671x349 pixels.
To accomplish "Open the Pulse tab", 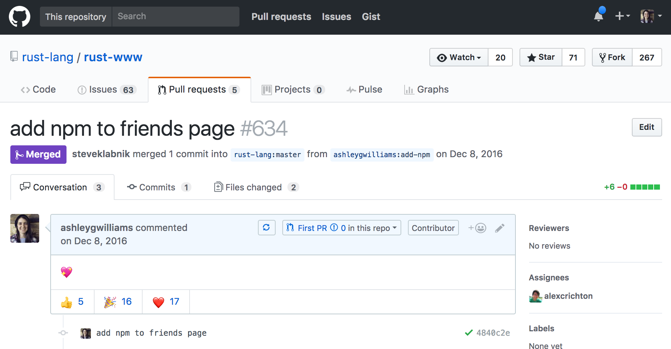I will point(364,90).
